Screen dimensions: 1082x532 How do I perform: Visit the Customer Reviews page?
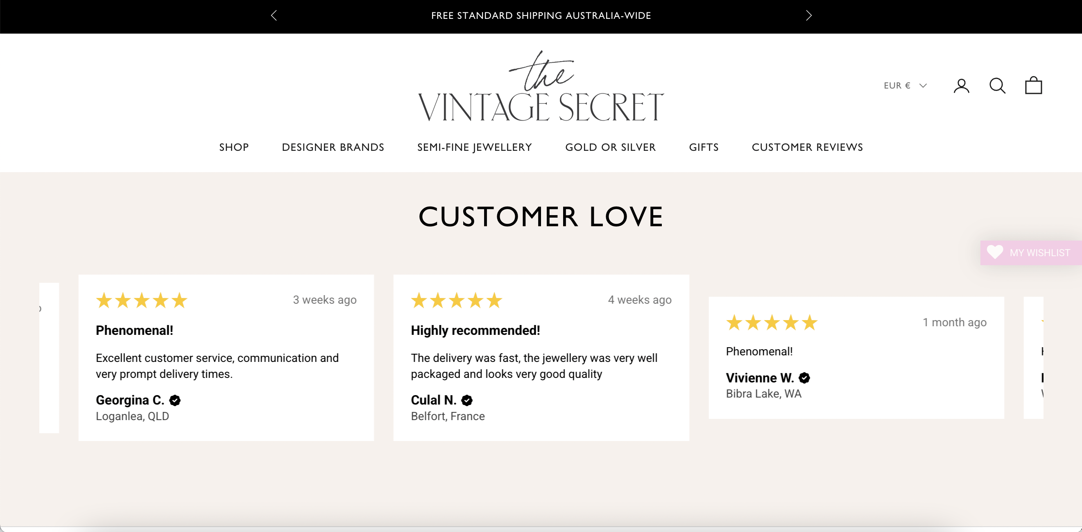tap(807, 147)
